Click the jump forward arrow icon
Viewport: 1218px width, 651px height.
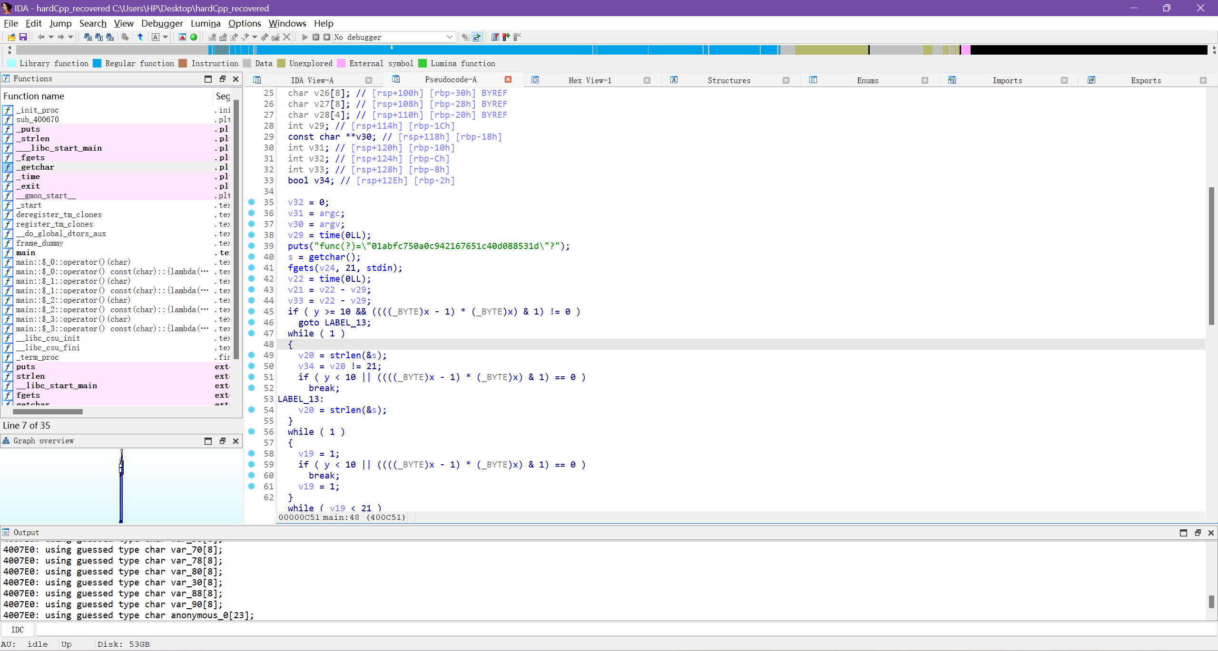click(x=61, y=37)
